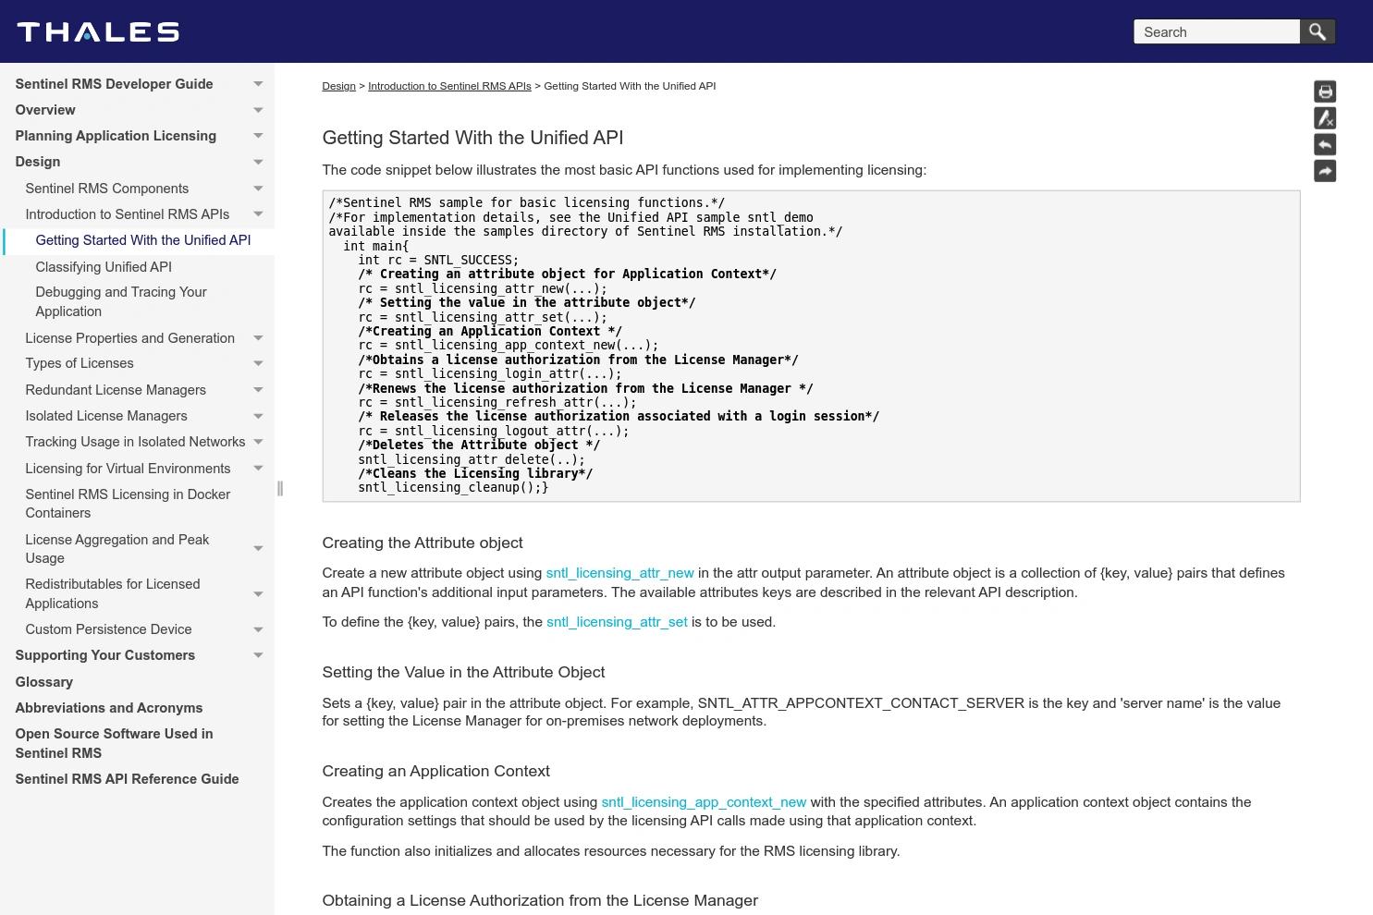Open the Glossary page
This screenshot has height=915, width=1373.
pos(43,682)
